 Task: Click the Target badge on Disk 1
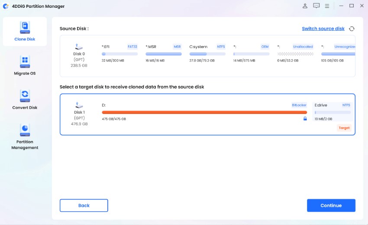pos(344,128)
